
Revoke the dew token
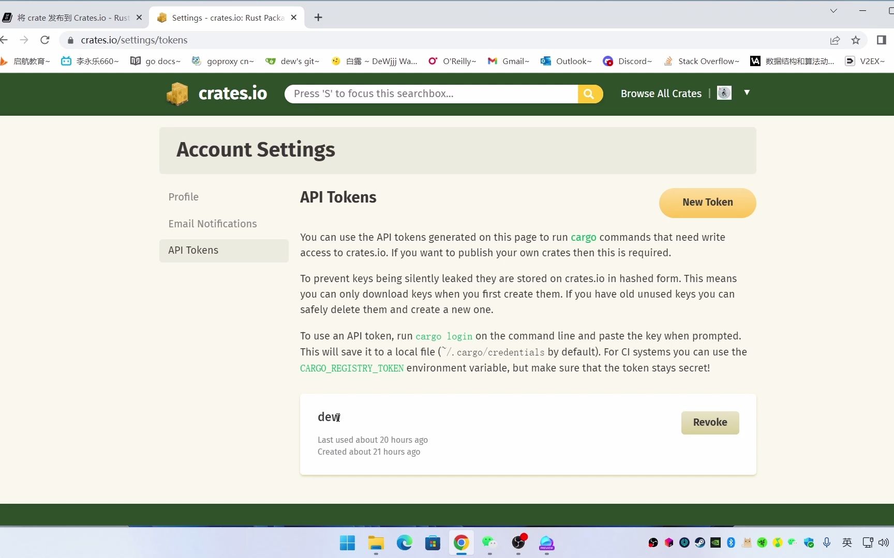[710, 423]
